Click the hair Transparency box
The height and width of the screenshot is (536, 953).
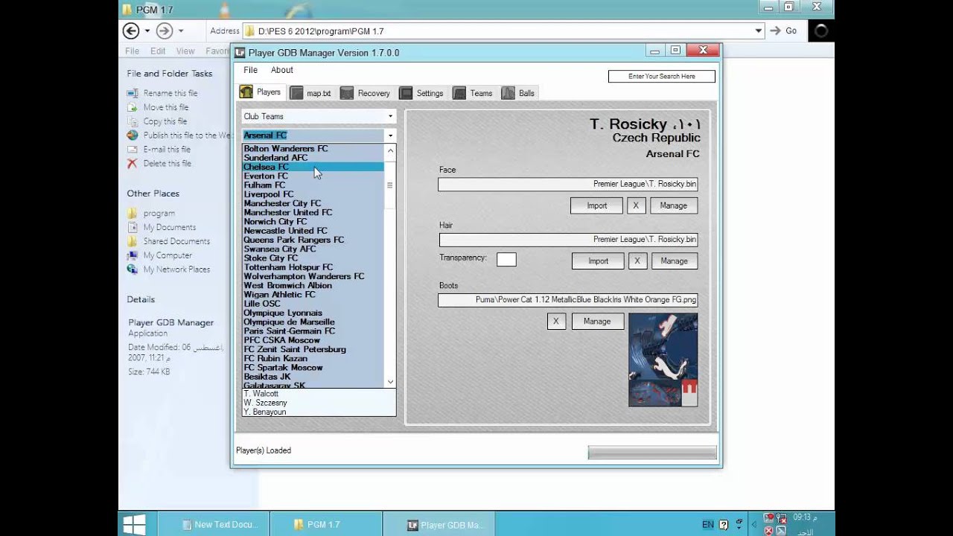pos(506,259)
